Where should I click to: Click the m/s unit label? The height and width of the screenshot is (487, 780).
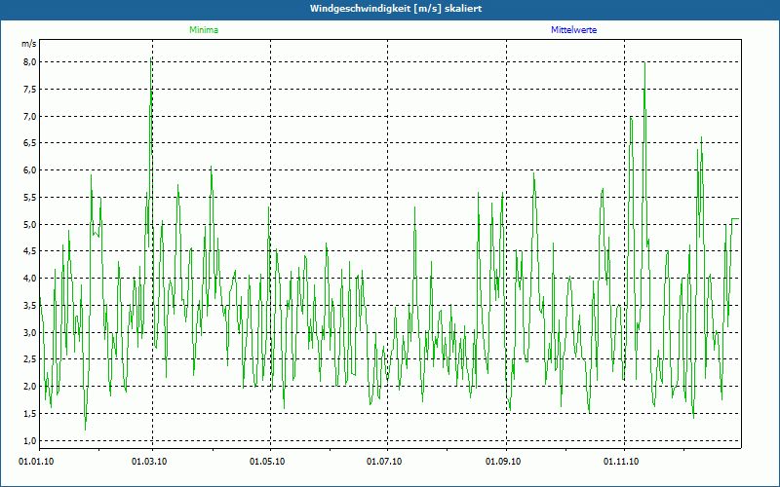(29, 44)
